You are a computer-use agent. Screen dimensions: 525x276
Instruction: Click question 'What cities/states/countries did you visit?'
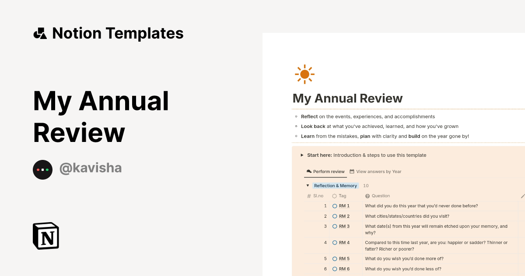point(407,216)
